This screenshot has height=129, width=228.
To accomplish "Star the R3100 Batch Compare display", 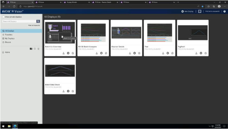I will (106, 53).
